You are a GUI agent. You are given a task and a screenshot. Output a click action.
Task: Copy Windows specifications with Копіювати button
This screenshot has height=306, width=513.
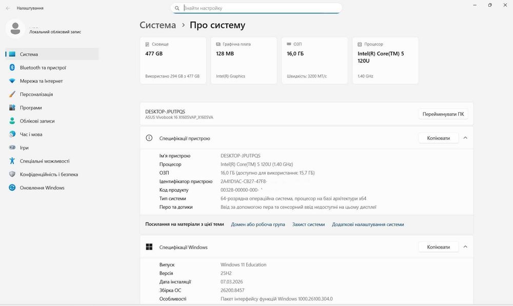(x=438, y=247)
